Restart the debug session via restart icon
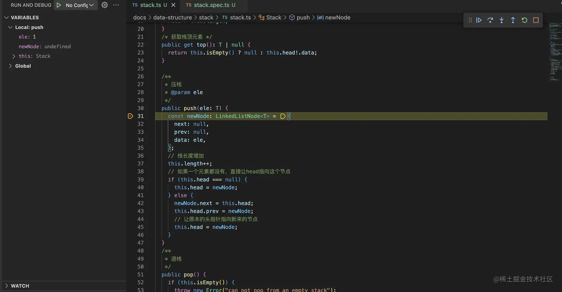This screenshot has height=292, width=562. pyautogui.click(x=524, y=20)
